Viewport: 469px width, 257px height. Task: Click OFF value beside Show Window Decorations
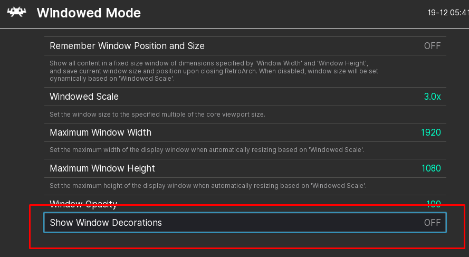pyautogui.click(x=432, y=223)
